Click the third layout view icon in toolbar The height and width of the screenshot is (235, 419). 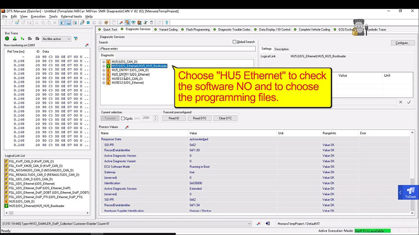pos(75,23)
